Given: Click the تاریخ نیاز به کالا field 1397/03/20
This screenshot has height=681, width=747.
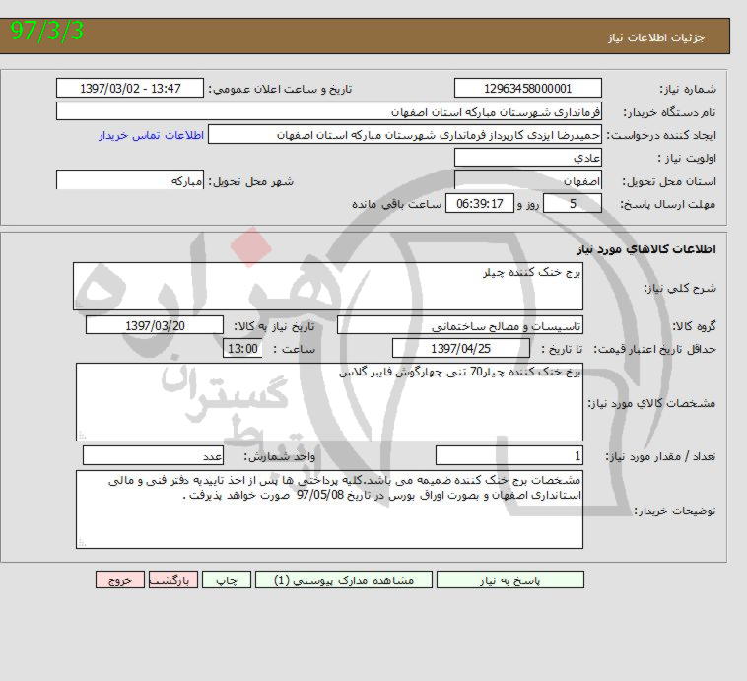Looking at the screenshot, I should 156,325.
